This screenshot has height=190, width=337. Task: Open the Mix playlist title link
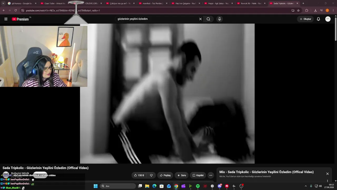tap(266, 172)
